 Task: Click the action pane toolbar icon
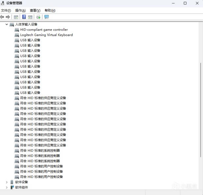(30, 17)
